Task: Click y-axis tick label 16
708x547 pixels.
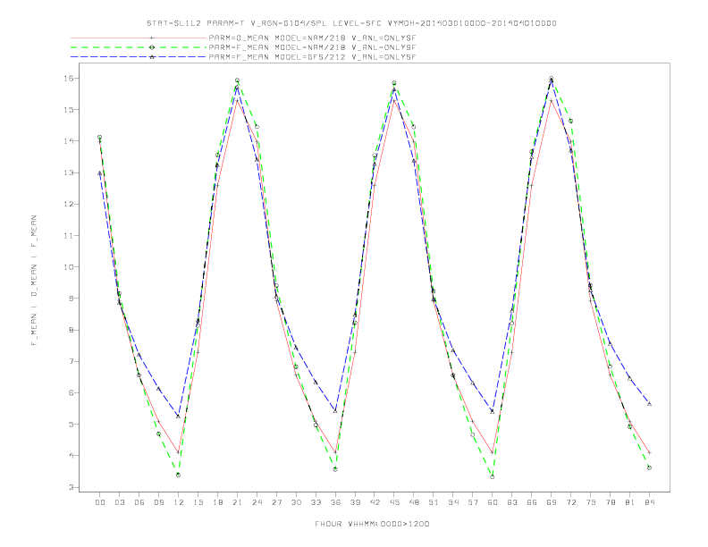Action: pos(69,78)
